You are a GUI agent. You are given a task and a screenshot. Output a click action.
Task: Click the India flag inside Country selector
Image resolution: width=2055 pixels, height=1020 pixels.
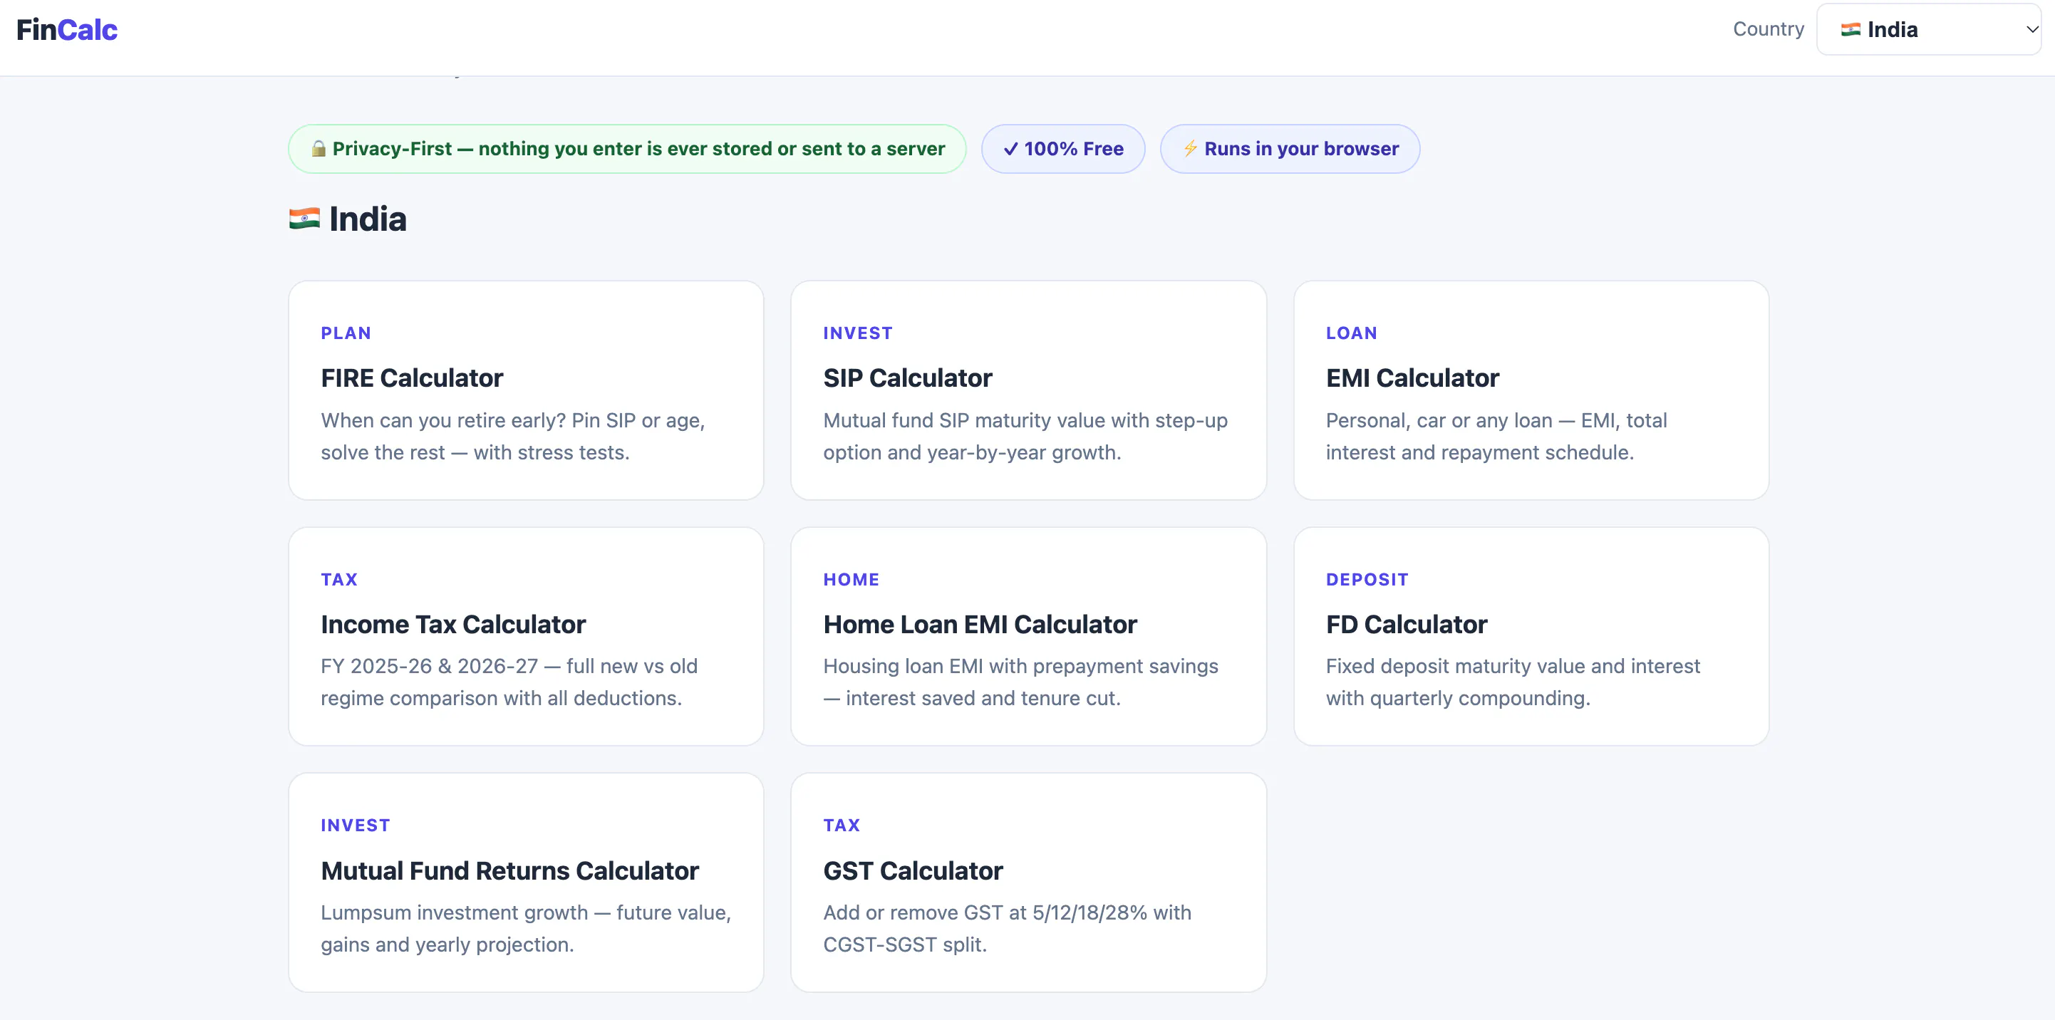pyautogui.click(x=1850, y=29)
